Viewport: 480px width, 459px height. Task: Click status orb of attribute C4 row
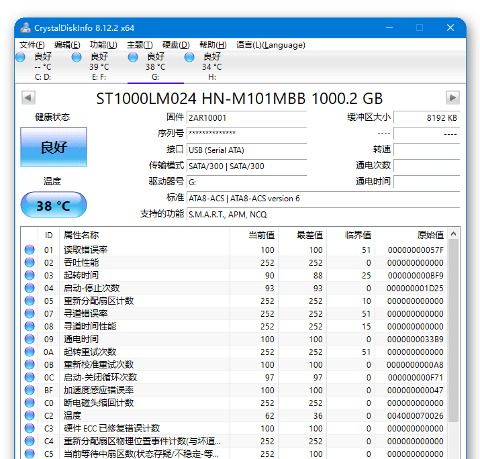(x=30, y=442)
